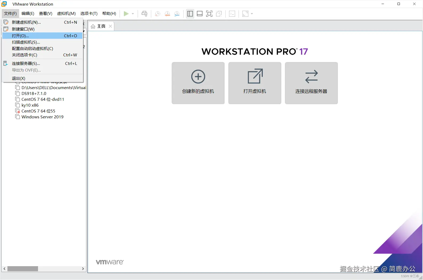Send Ctrl+Alt+Del using toolbar icon

[144, 14]
